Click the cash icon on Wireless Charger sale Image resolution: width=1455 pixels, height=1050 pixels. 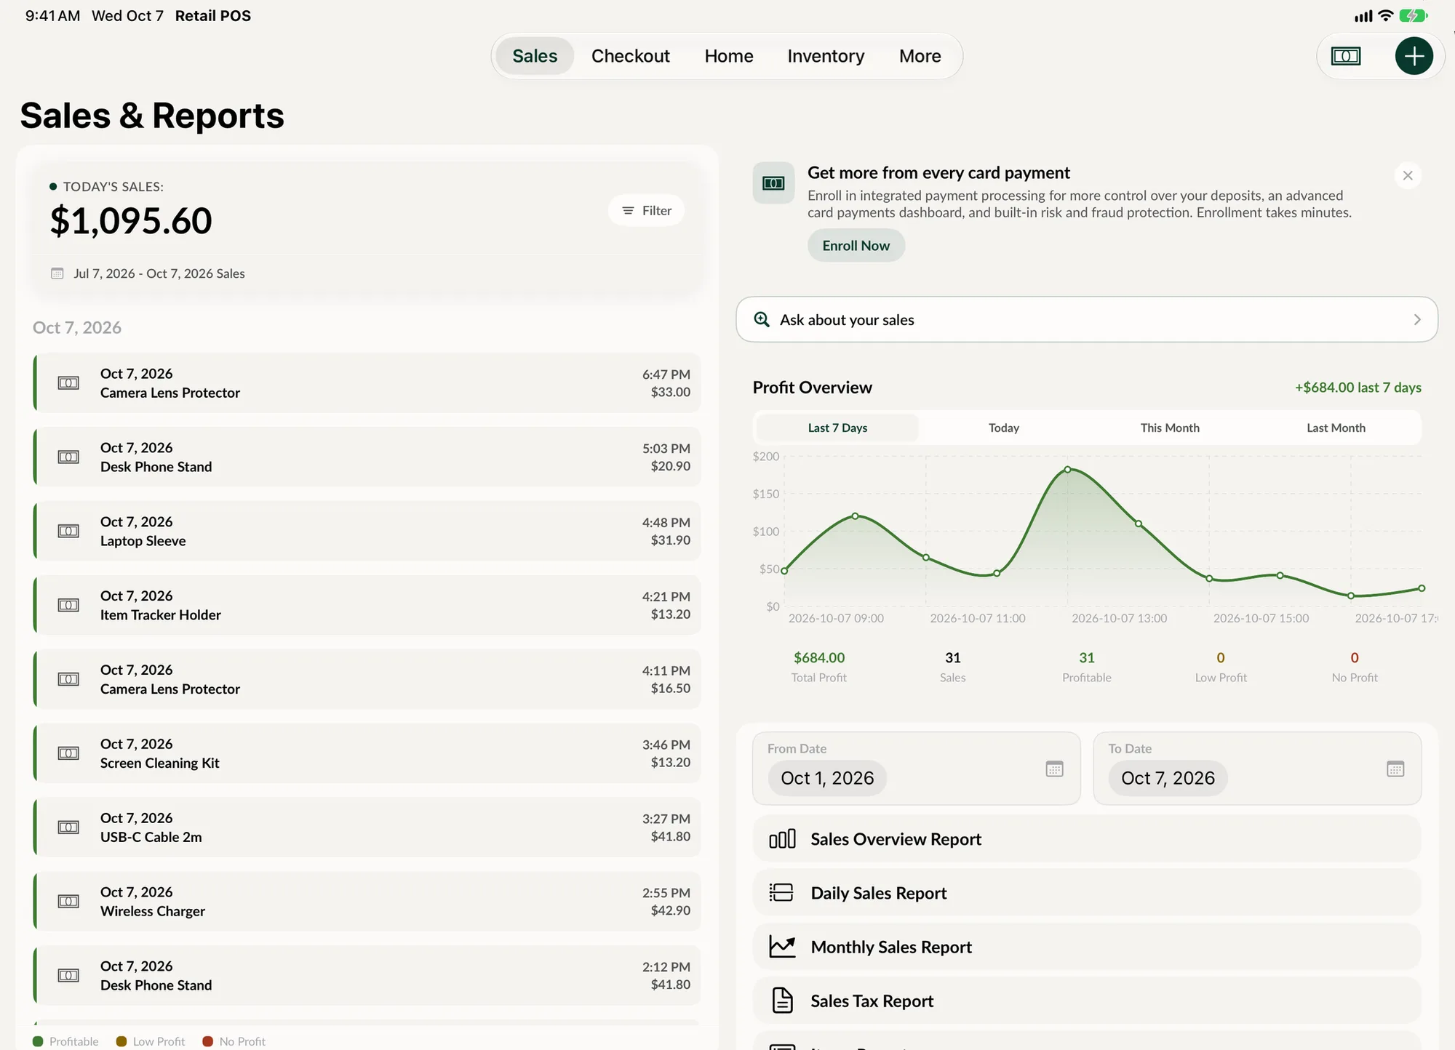point(68,901)
